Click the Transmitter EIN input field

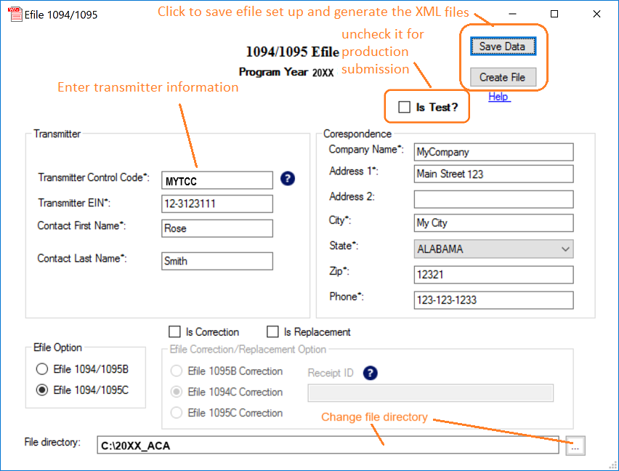[x=217, y=204]
